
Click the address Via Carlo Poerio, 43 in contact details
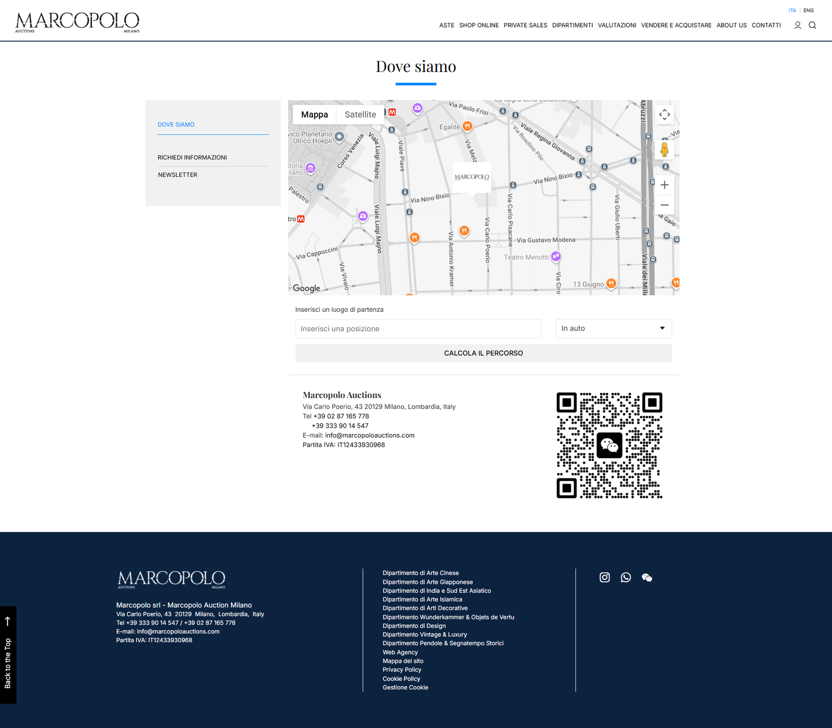tap(379, 407)
